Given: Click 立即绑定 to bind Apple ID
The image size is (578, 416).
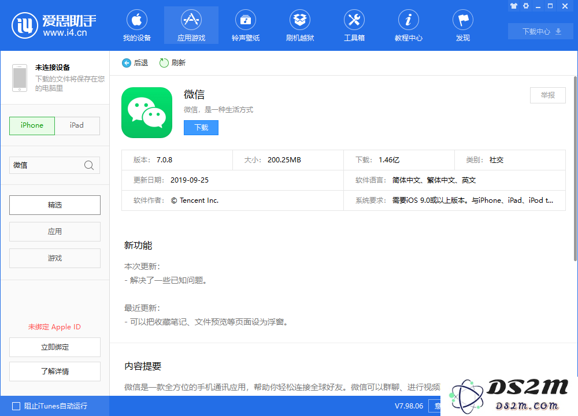Looking at the screenshot, I should (x=55, y=347).
